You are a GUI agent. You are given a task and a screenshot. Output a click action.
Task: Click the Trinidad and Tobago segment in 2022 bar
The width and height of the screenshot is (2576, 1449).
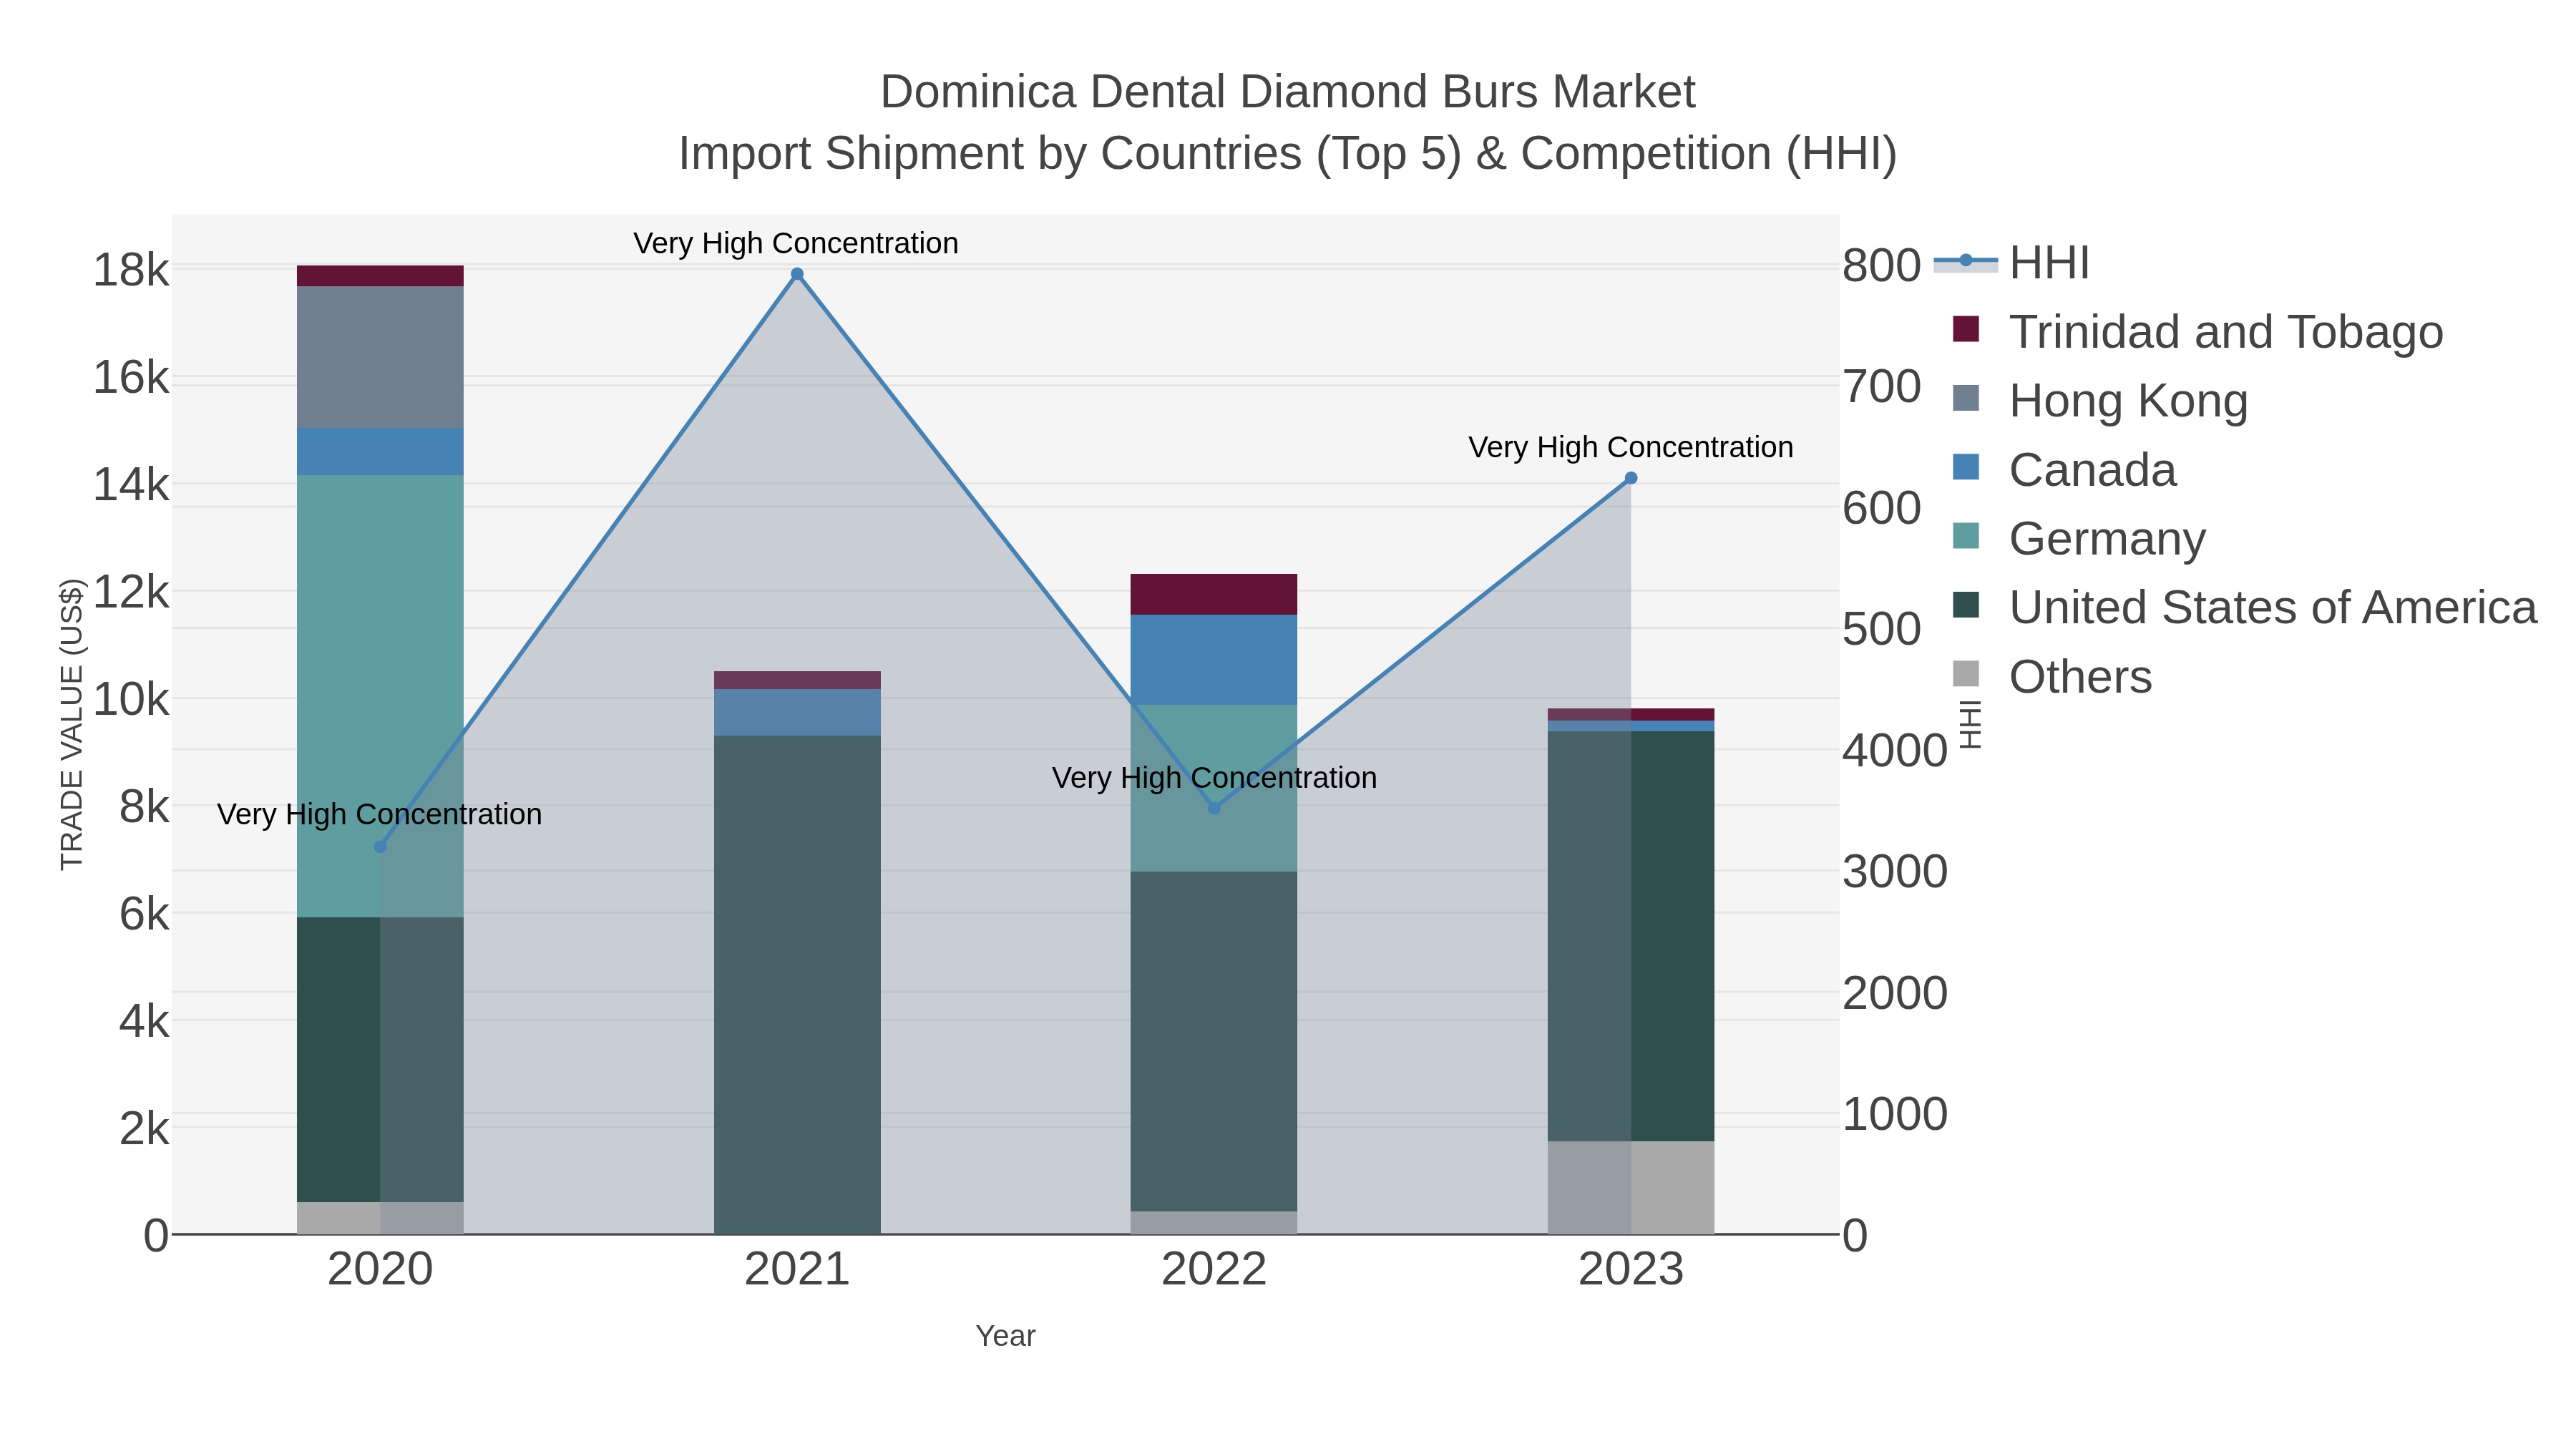point(1214,594)
